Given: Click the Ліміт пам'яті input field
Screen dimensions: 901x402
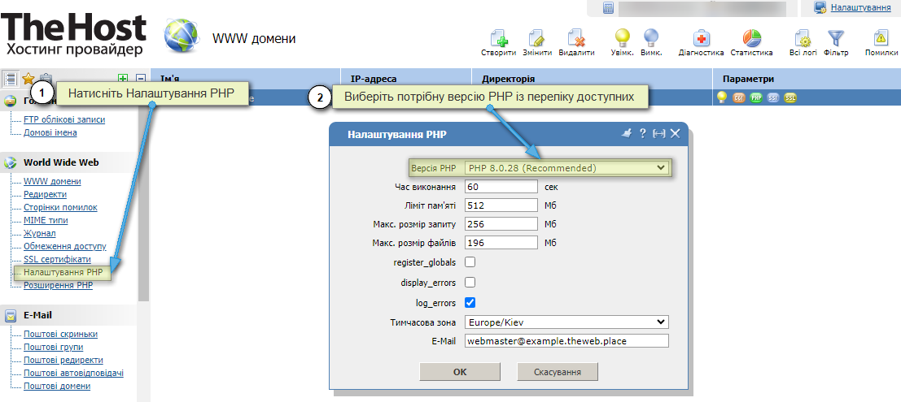Looking at the screenshot, I should click(501, 205).
